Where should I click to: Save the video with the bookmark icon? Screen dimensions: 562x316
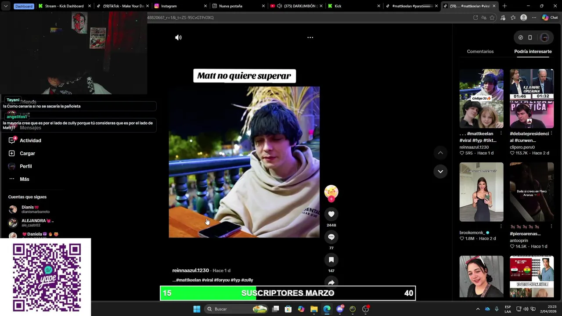331,260
